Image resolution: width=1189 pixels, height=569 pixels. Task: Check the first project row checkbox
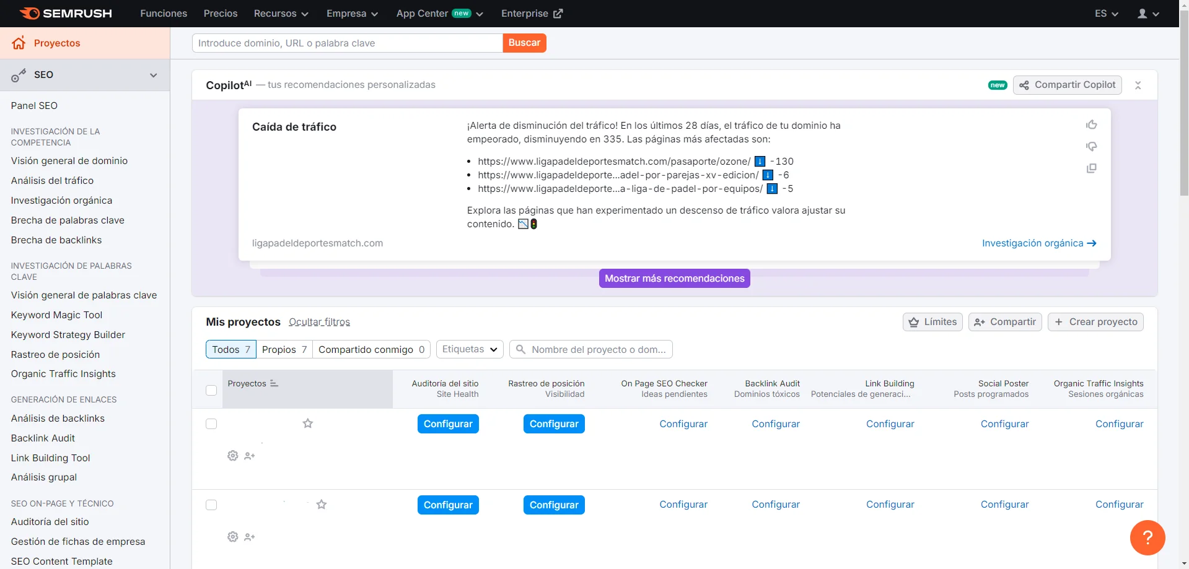coord(211,424)
